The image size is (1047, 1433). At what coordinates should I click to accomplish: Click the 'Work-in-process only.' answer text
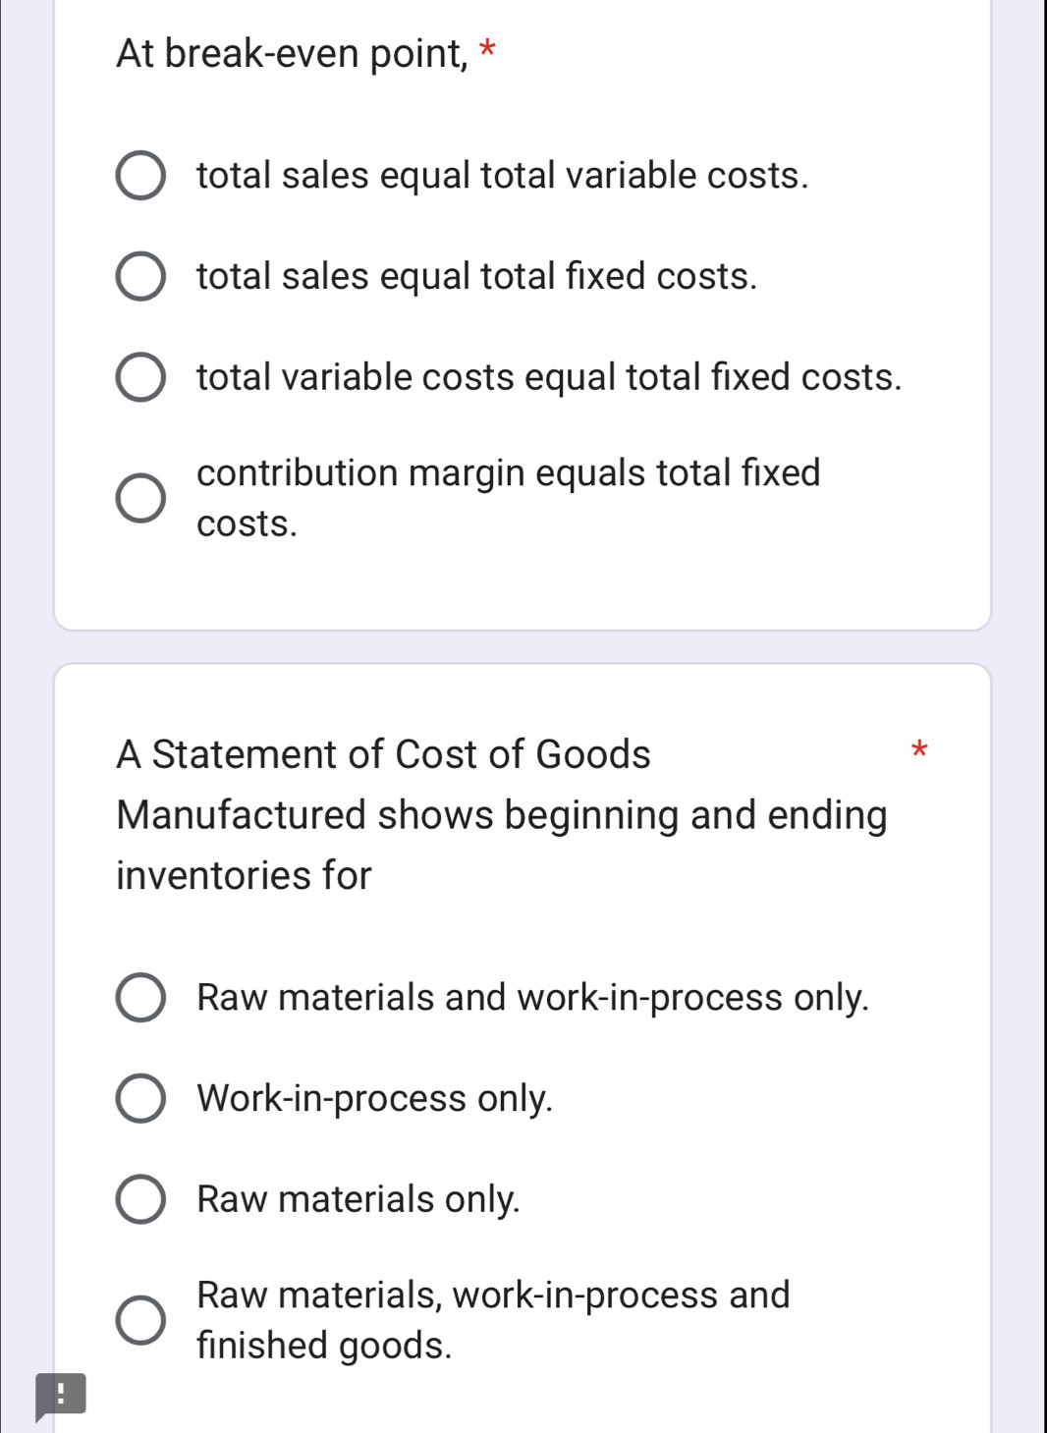pos(374,1098)
